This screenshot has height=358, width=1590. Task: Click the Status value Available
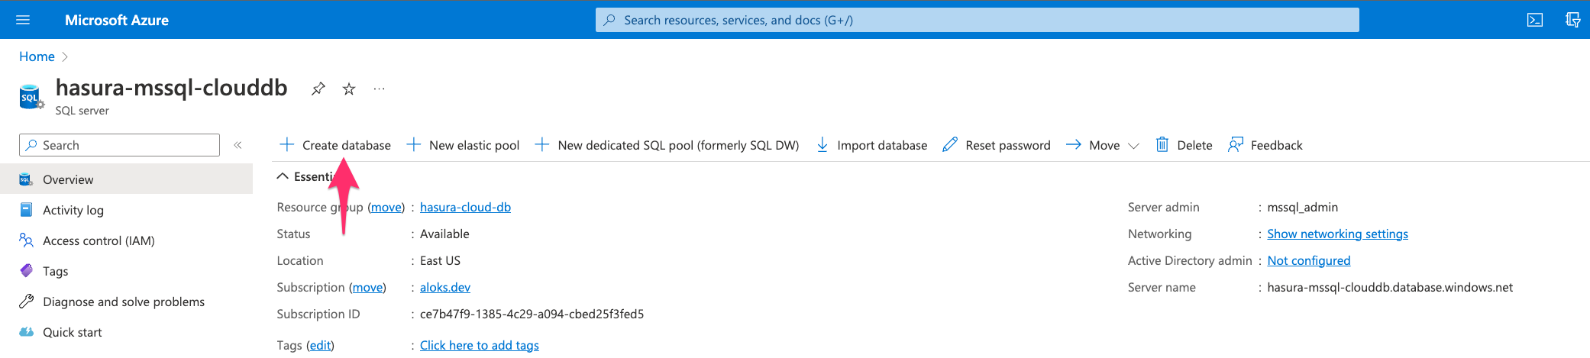[444, 234]
